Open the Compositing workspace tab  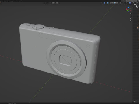5,1
